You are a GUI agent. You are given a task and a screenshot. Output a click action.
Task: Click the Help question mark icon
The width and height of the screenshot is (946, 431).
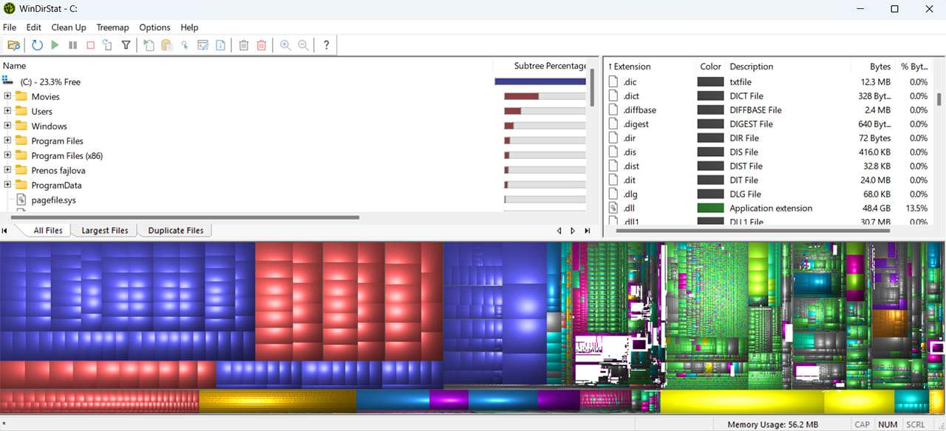pos(326,45)
